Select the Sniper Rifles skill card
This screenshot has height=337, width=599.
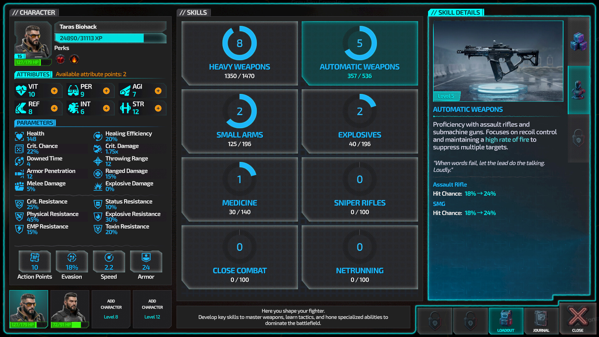pyautogui.click(x=360, y=189)
